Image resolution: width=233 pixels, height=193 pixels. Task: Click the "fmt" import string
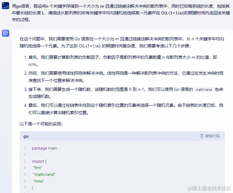point(37,168)
